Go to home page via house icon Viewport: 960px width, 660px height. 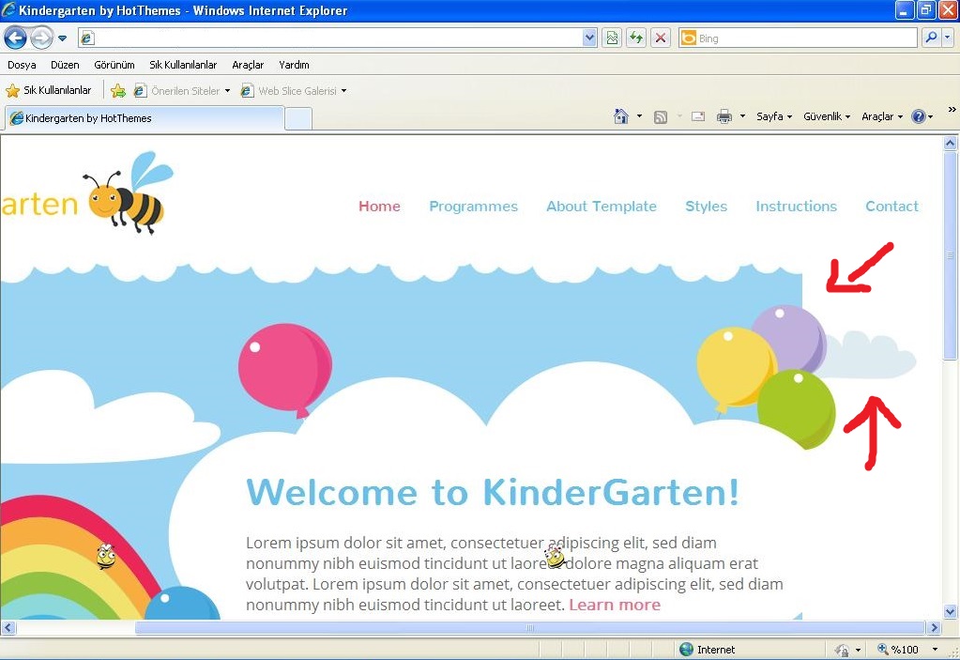pyautogui.click(x=621, y=116)
